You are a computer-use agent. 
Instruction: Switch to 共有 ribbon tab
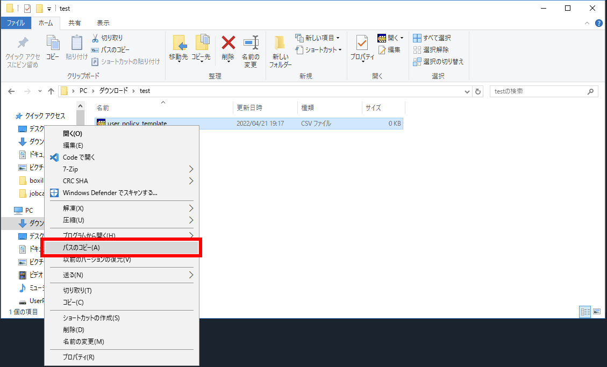(x=75, y=23)
